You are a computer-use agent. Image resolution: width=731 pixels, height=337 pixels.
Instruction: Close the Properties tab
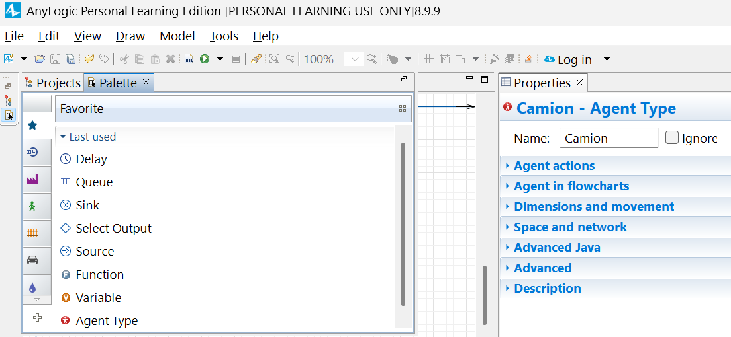(x=579, y=83)
